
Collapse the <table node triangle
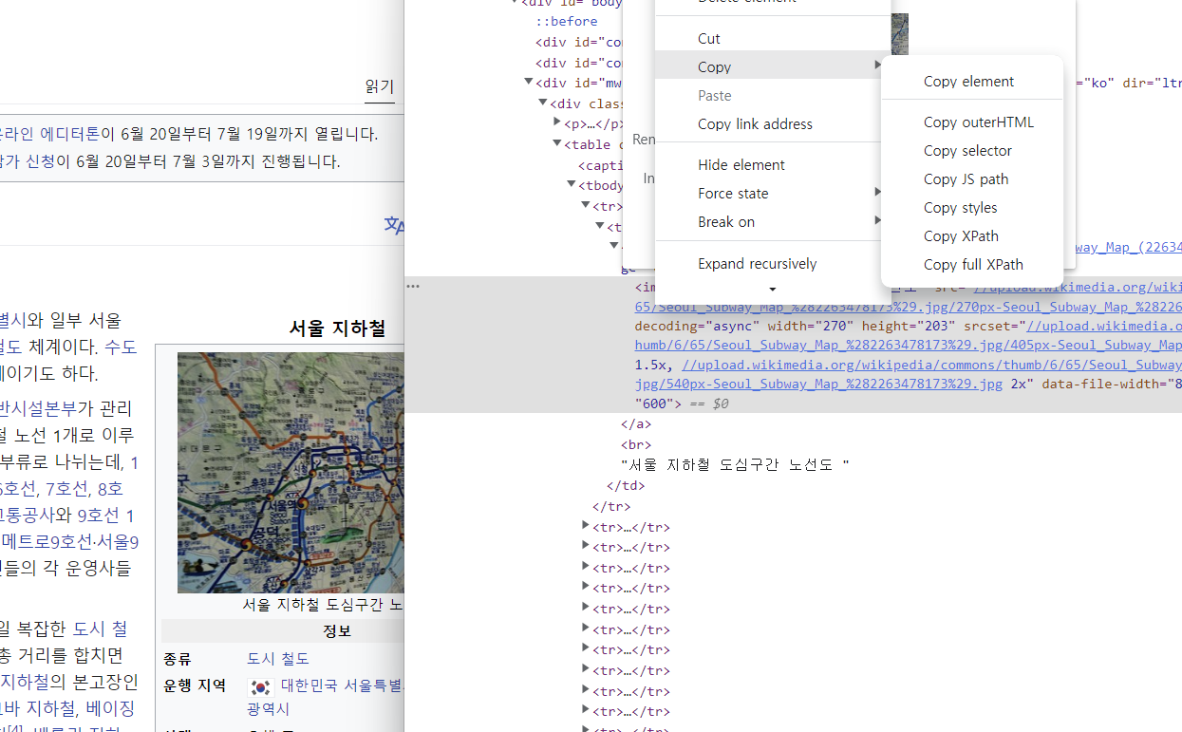[x=557, y=143]
